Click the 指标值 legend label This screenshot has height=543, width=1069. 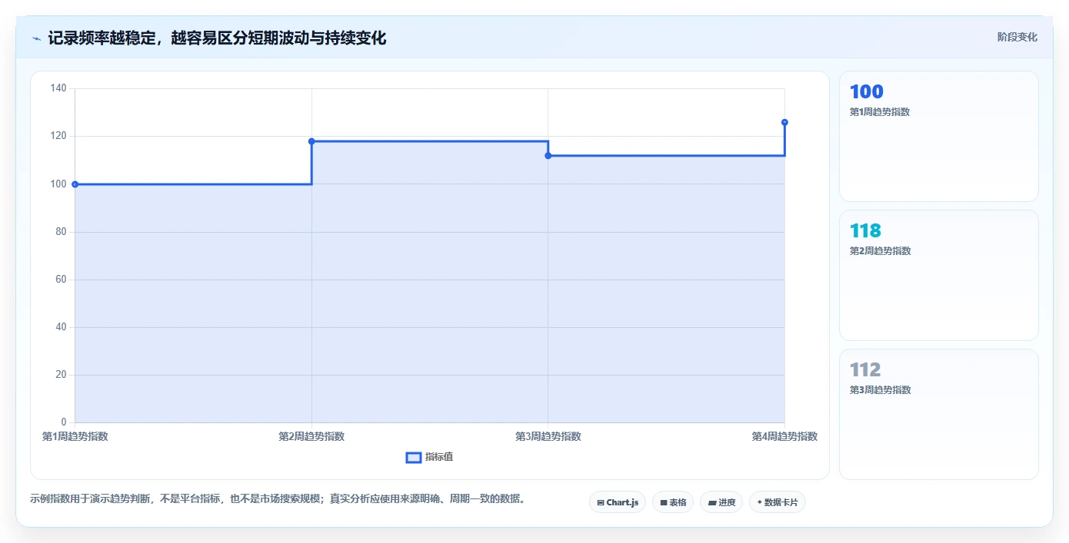pyautogui.click(x=439, y=457)
